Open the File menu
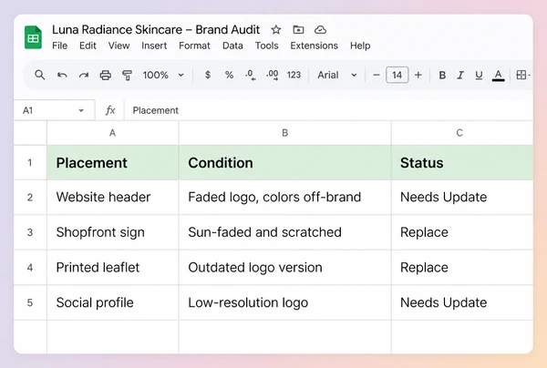This screenshot has height=368, width=547. 59,46
